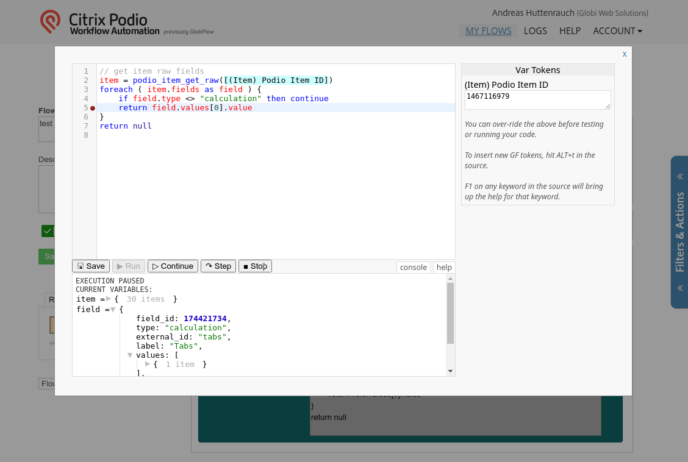Viewport: 688px width, 462px height.
Task: Step to the next code line
Action: click(218, 266)
